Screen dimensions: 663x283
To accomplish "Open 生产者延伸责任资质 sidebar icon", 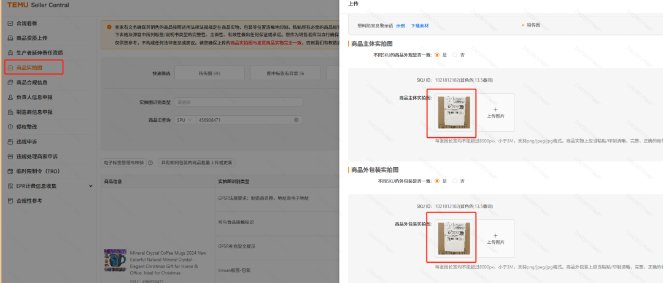I will coord(10,53).
